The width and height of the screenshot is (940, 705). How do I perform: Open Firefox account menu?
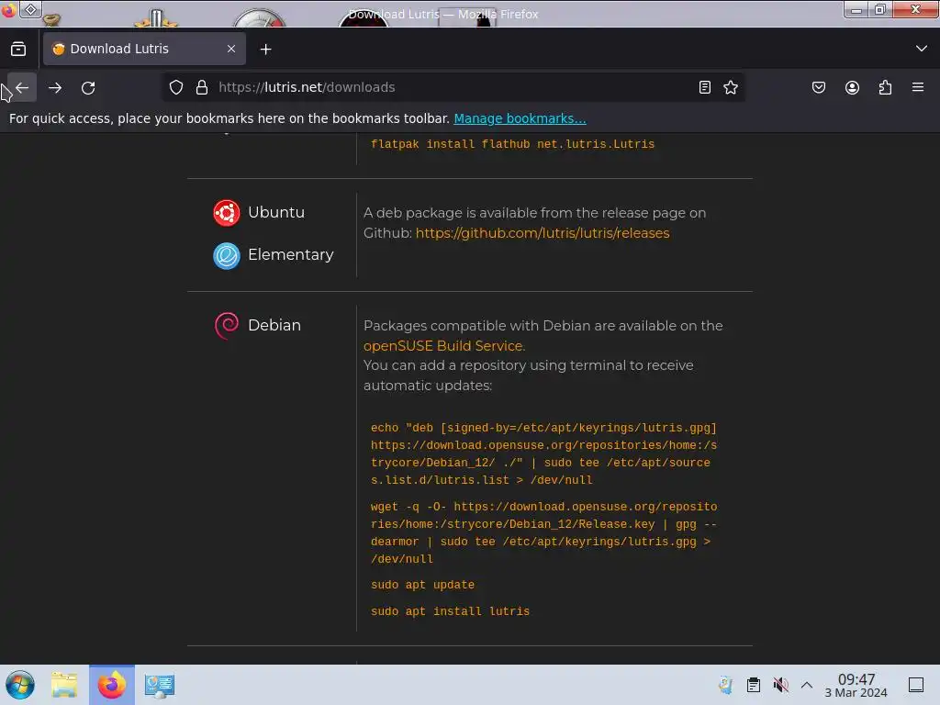click(x=852, y=87)
